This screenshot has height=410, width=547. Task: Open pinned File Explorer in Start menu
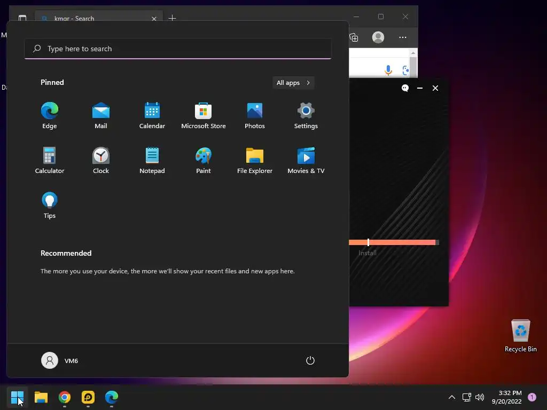pyautogui.click(x=255, y=160)
